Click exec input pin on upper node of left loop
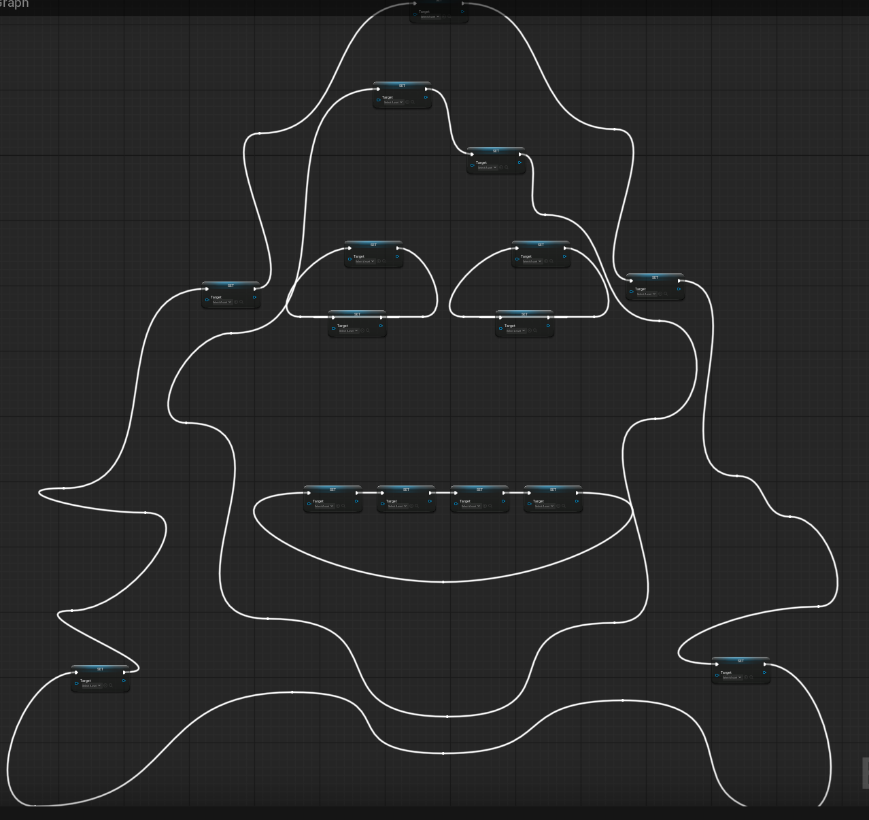 [350, 248]
